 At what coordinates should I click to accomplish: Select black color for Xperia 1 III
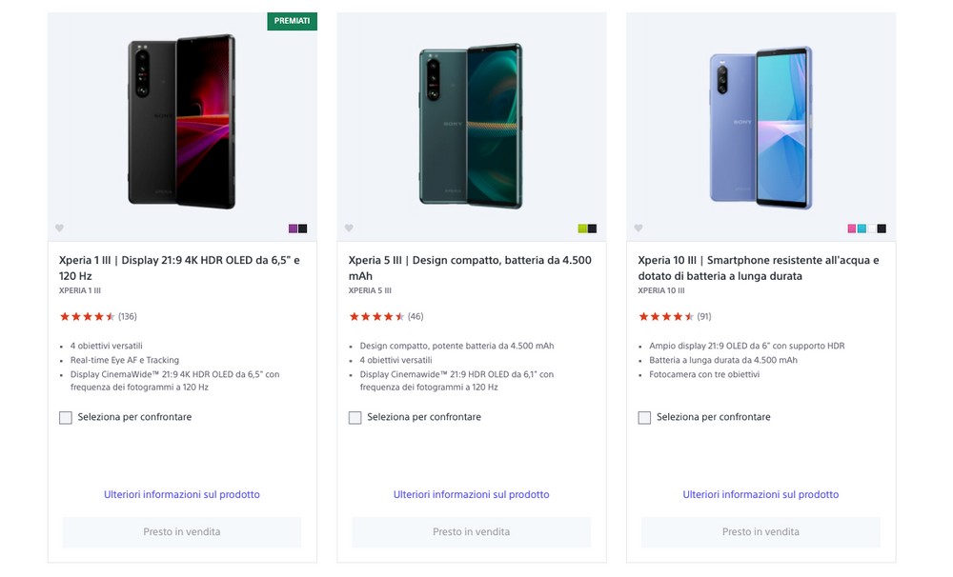[303, 229]
